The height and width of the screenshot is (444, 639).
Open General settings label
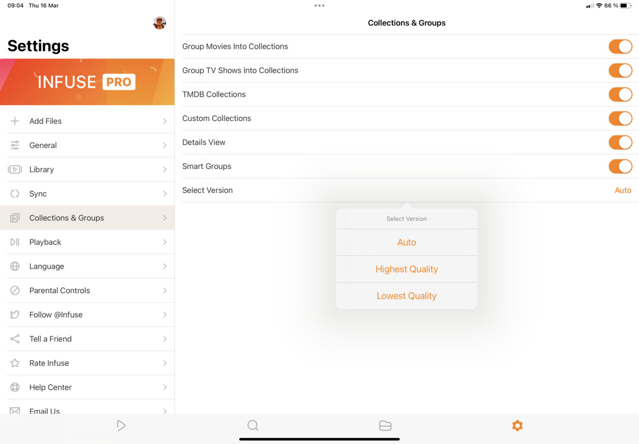click(43, 145)
